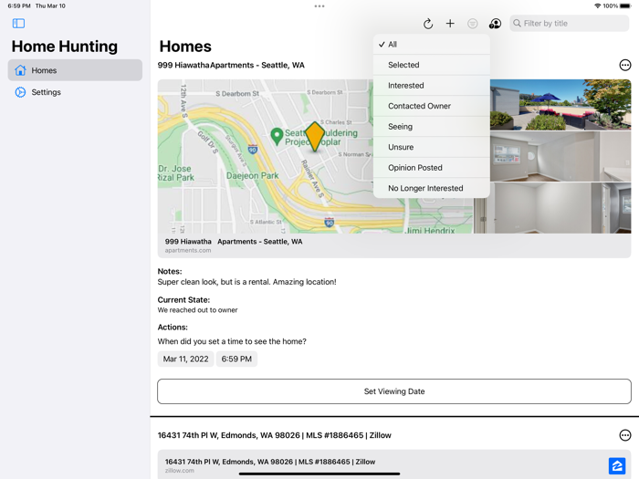Toggle the sidebar visibility icon
The width and height of the screenshot is (639, 479).
[19, 24]
